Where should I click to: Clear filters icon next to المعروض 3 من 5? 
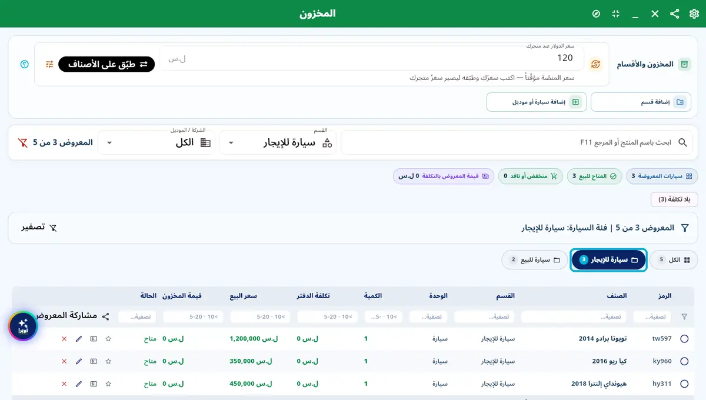(x=22, y=142)
